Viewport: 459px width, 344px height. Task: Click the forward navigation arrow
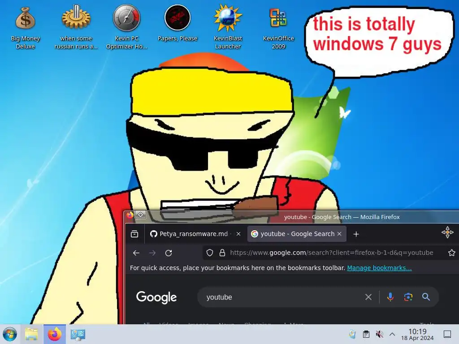click(152, 253)
